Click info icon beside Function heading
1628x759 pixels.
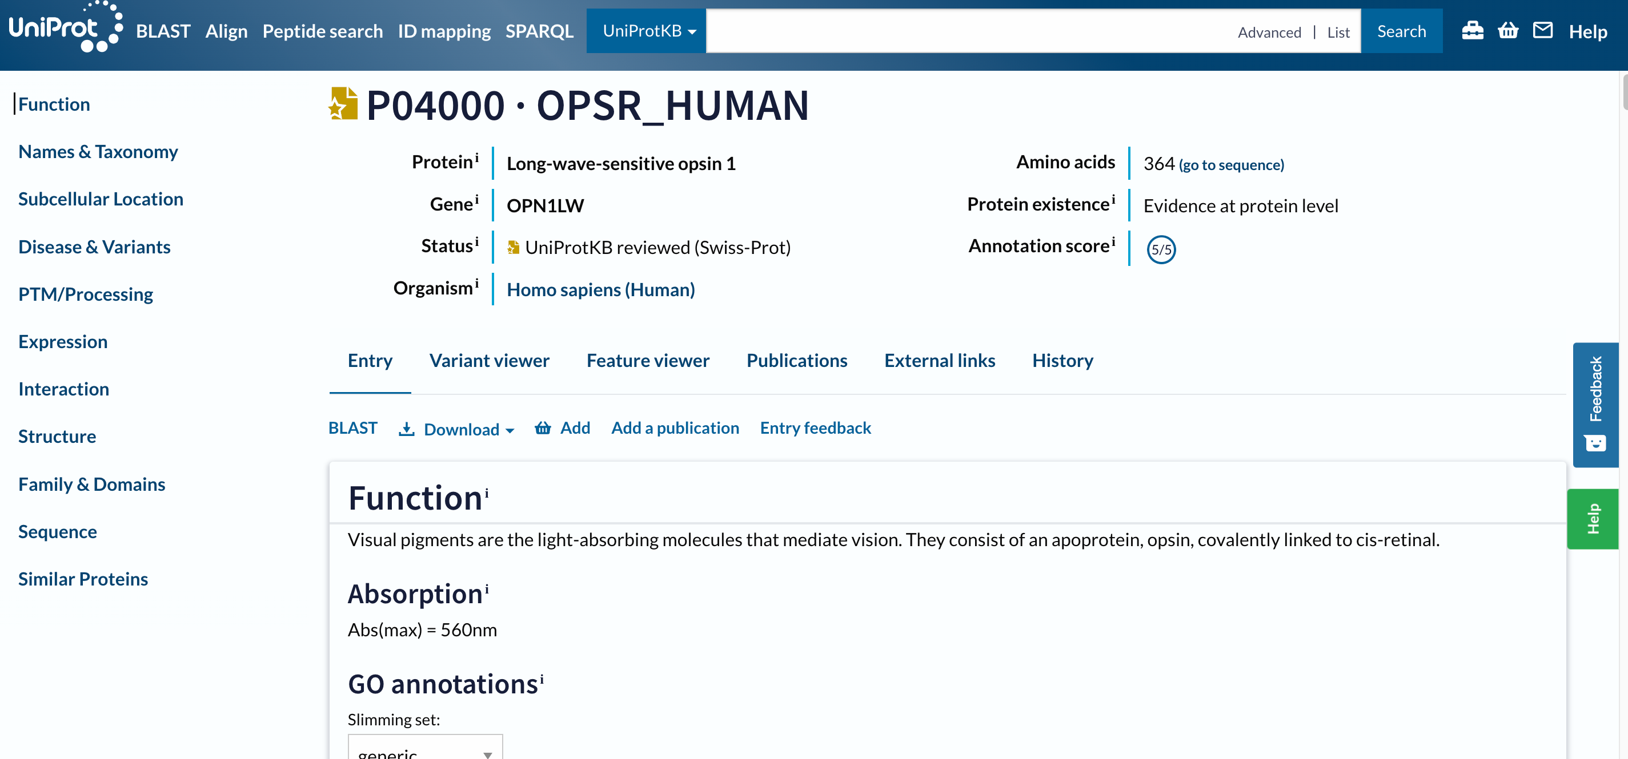pyautogui.click(x=487, y=493)
